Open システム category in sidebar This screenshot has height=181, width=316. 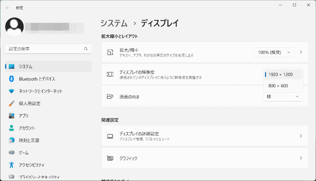tap(48, 66)
